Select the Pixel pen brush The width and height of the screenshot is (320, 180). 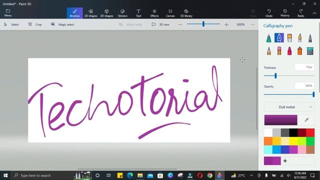tap(310, 38)
